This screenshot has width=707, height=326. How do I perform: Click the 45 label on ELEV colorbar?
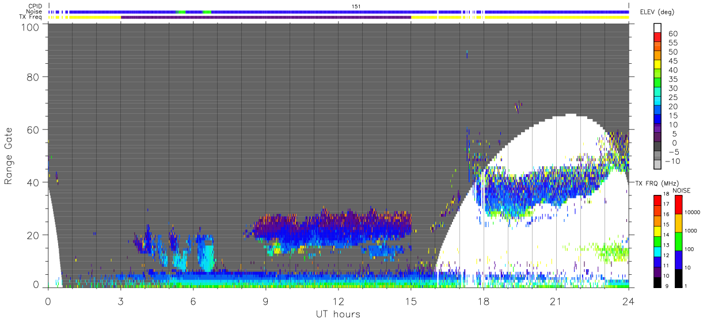pos(672,60)
